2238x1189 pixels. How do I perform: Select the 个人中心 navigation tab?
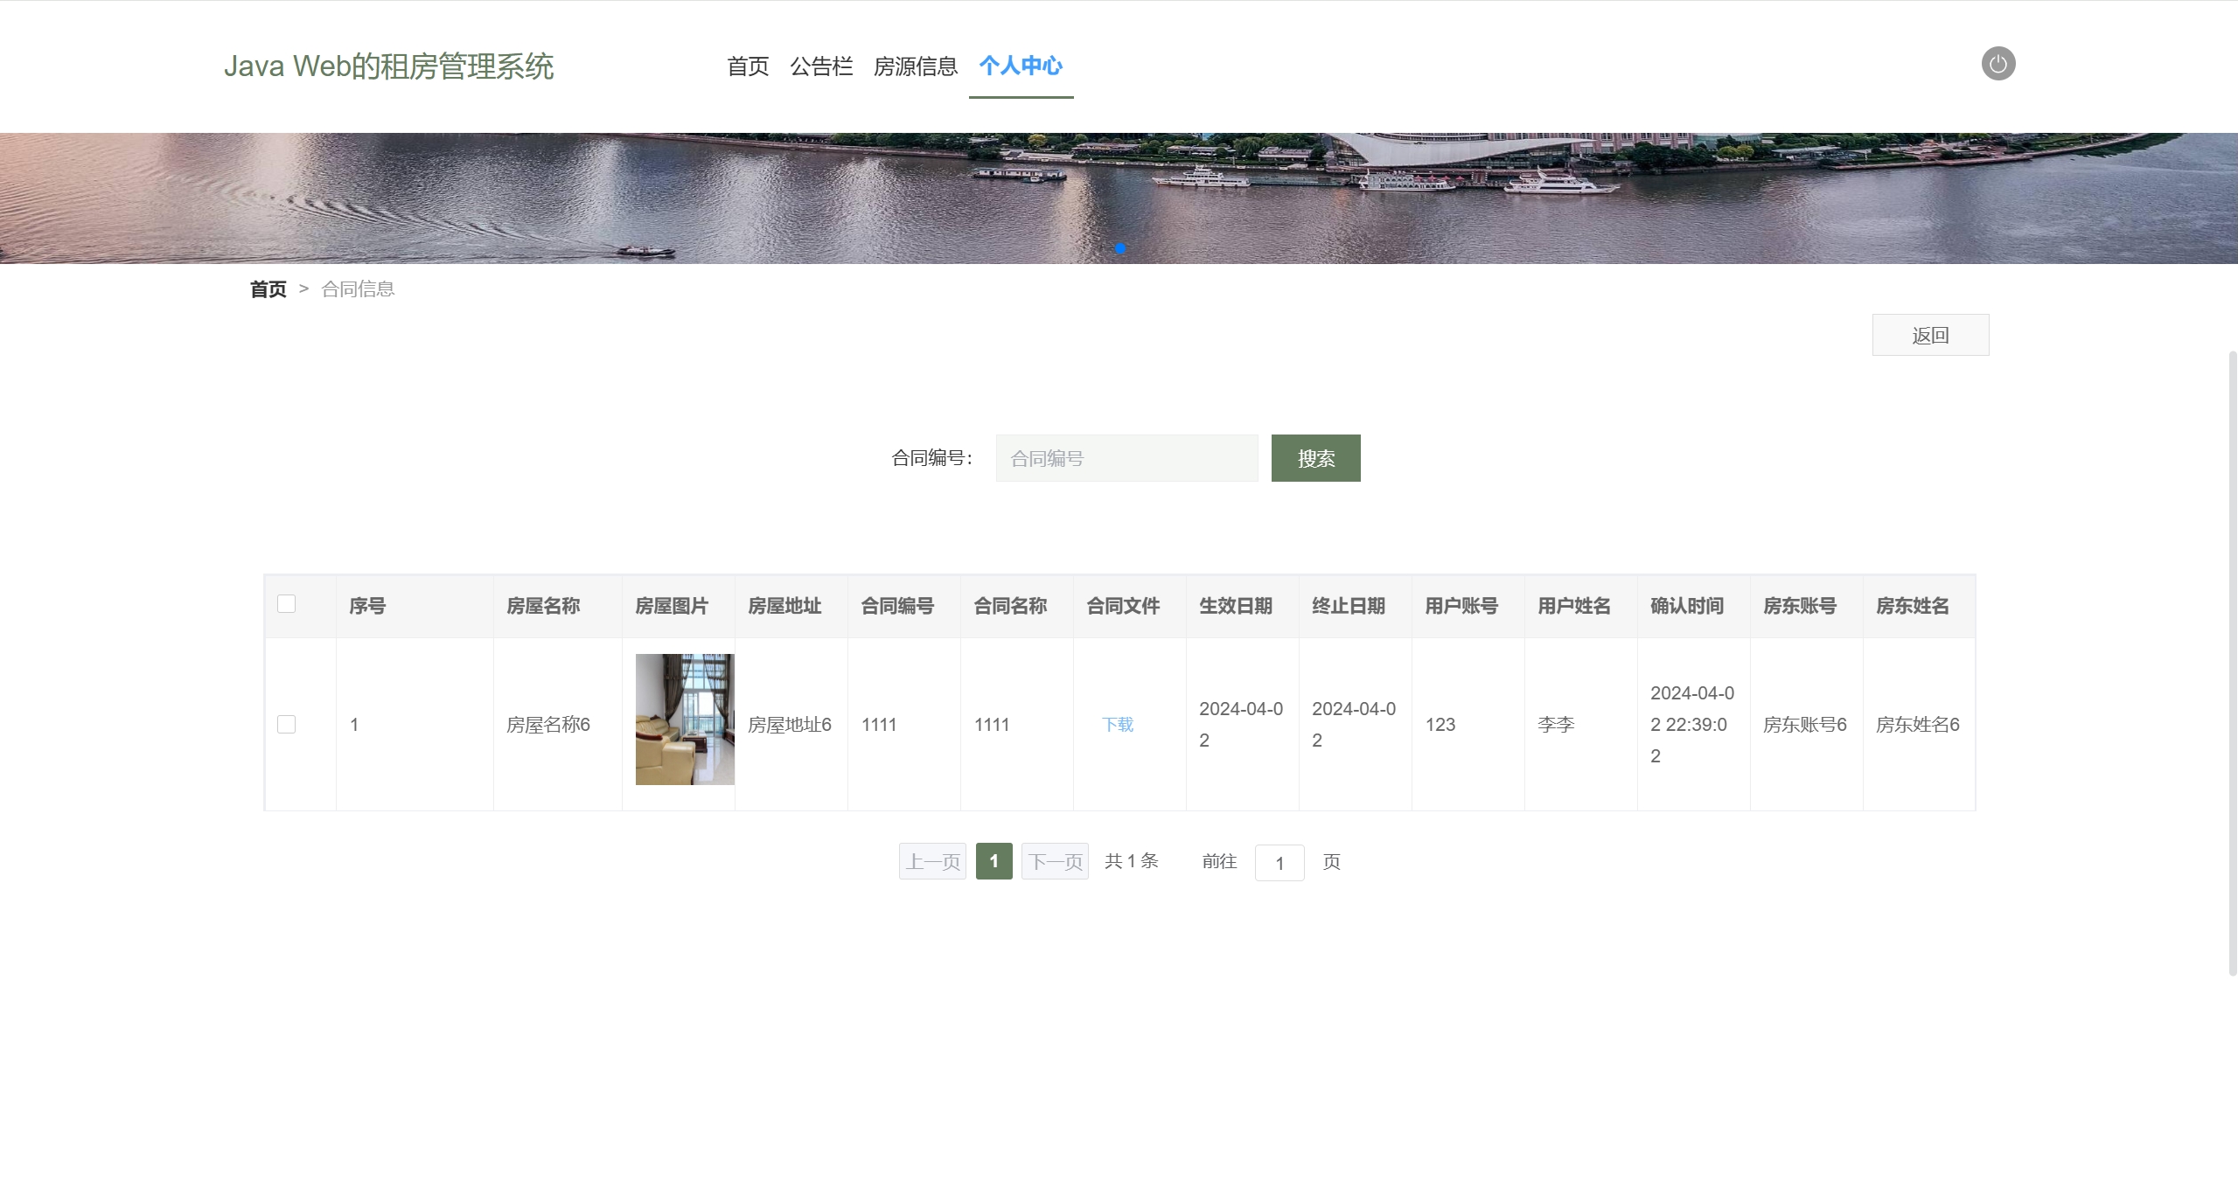(x=1021, y=66)
